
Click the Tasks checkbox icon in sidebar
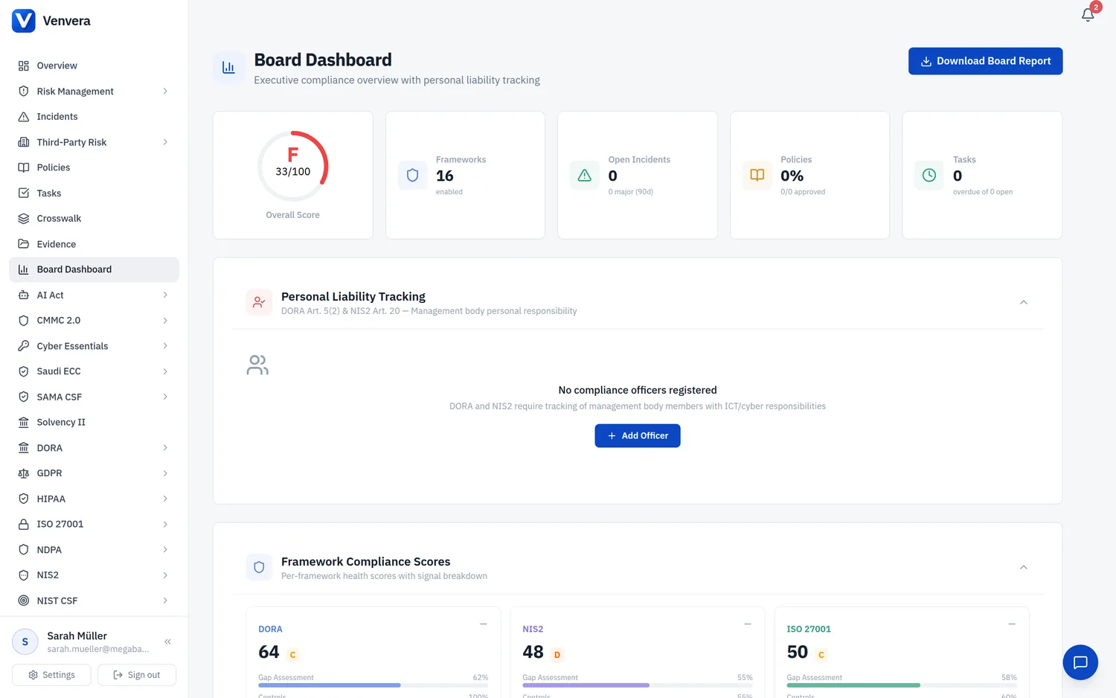click(x=24, y=193)
